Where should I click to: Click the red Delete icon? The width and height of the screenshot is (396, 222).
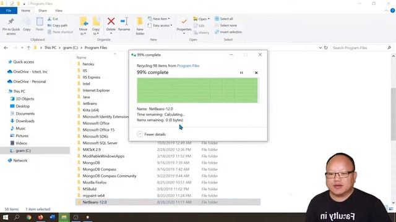111,22
